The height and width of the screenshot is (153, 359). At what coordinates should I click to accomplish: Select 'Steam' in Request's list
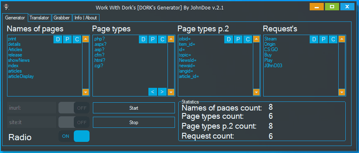tap(270, 39)
